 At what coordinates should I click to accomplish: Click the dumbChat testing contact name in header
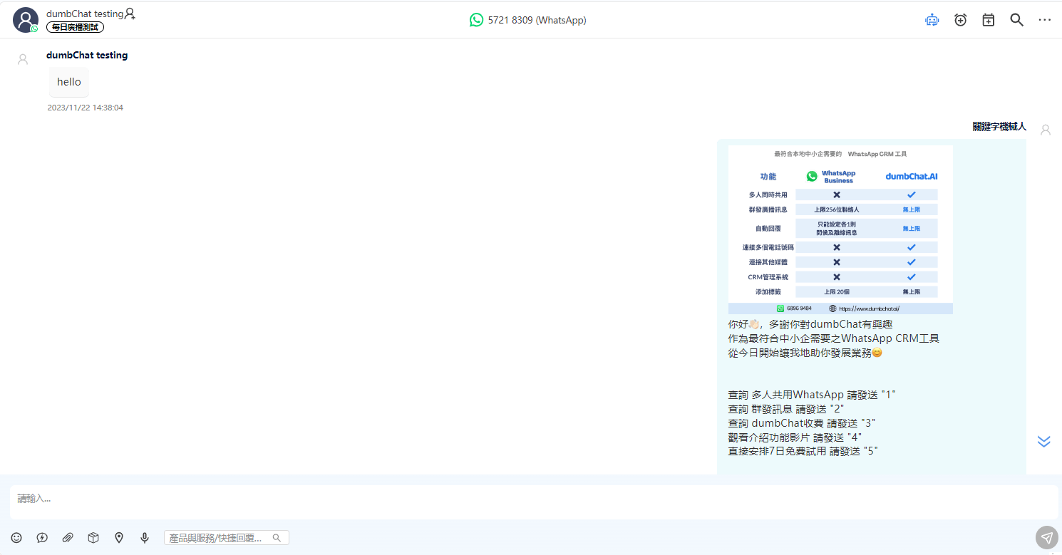[85, 14]
